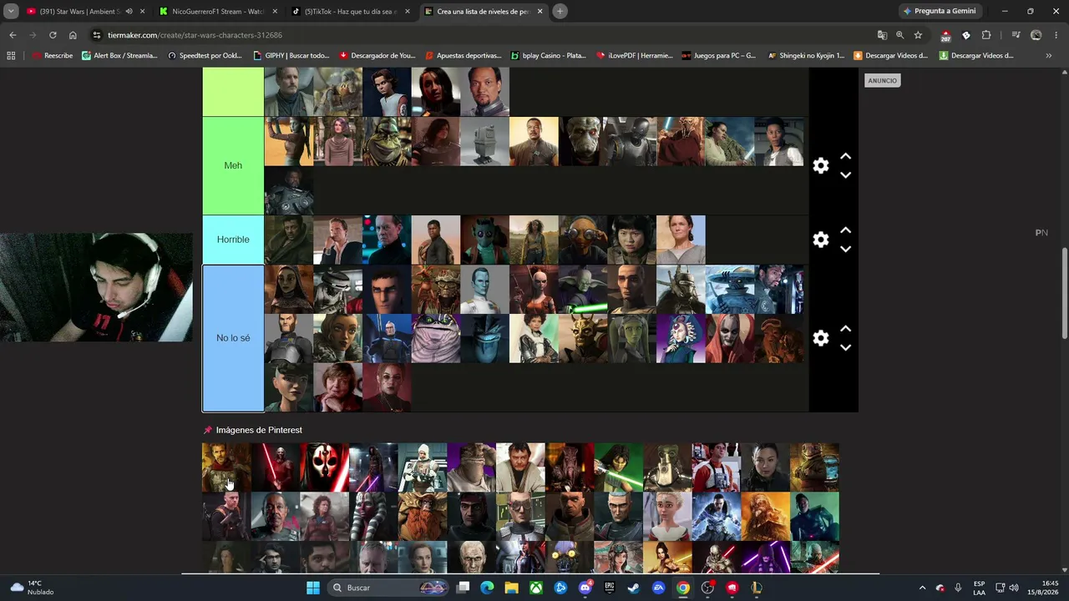Open the GIPHY bookmark
Viewport: 1069px width, 601px height.
[x=291, y=56]
